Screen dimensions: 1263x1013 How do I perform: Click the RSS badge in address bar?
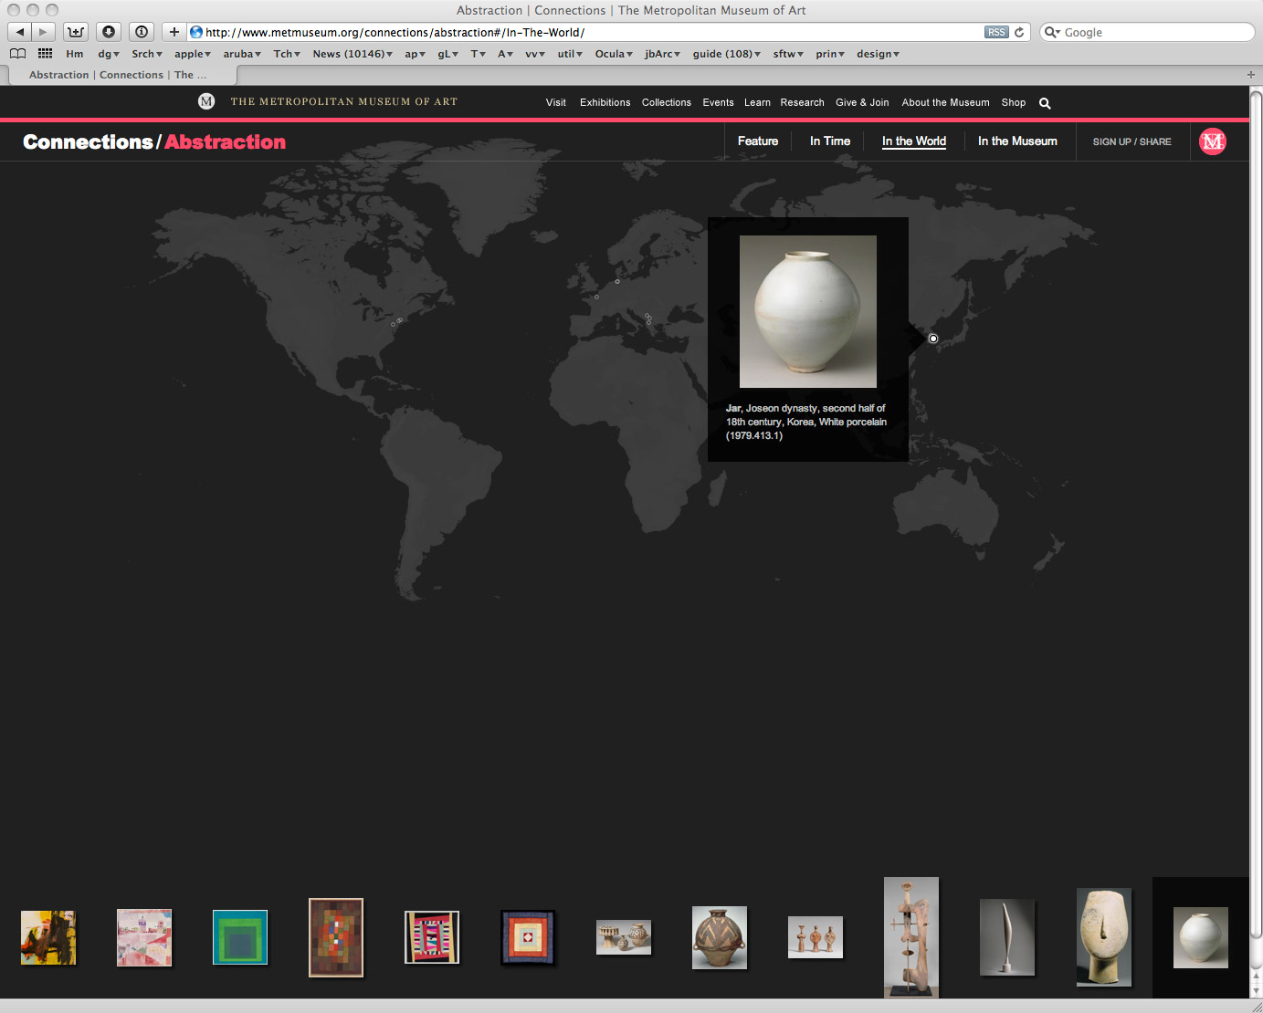[x=996, y=32]
